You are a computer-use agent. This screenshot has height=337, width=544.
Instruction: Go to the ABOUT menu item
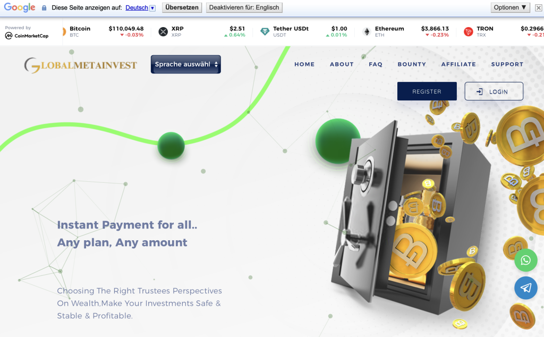pos(342,64)
